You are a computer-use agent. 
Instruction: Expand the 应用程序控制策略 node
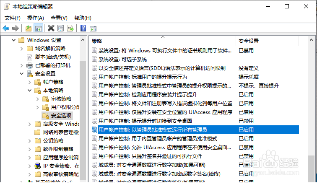tap(30, 158)
